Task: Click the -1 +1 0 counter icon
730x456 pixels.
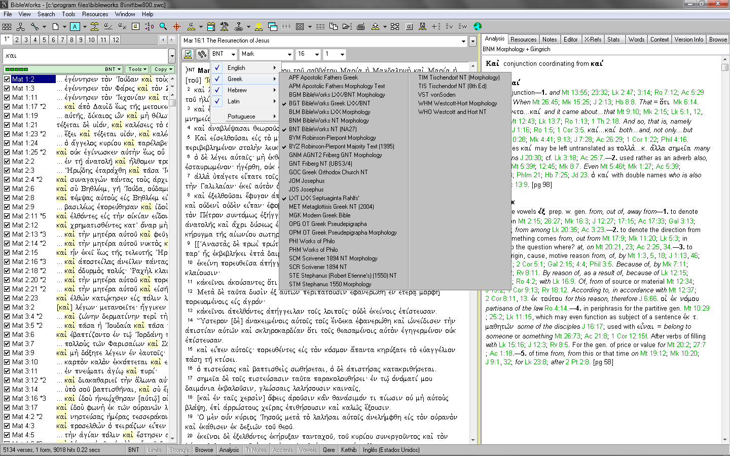Action: coord(149,26)
